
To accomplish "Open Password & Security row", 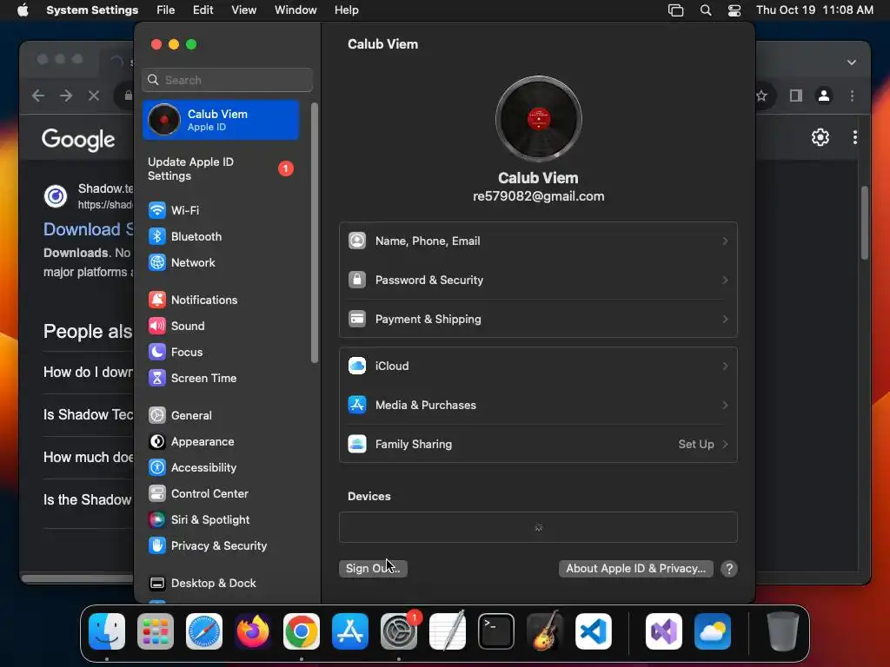I will click(x=539, y=281).
